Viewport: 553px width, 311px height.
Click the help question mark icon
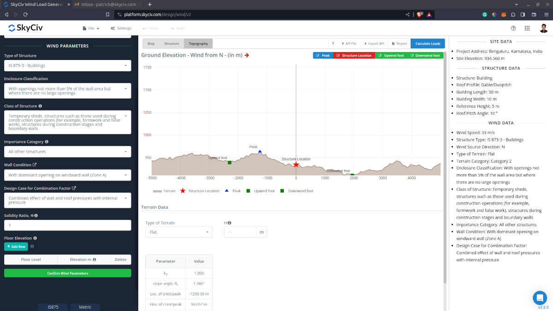(x=513, y=28)
